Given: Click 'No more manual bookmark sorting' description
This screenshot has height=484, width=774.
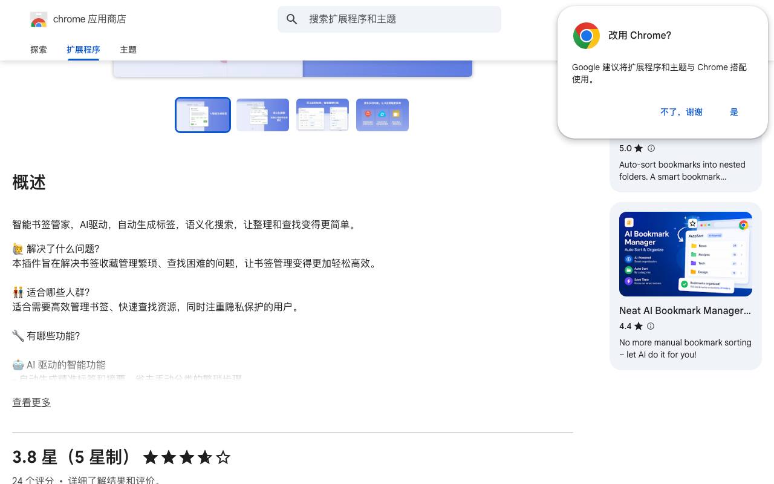Looking at the screenshot, I should click(685, 348).
